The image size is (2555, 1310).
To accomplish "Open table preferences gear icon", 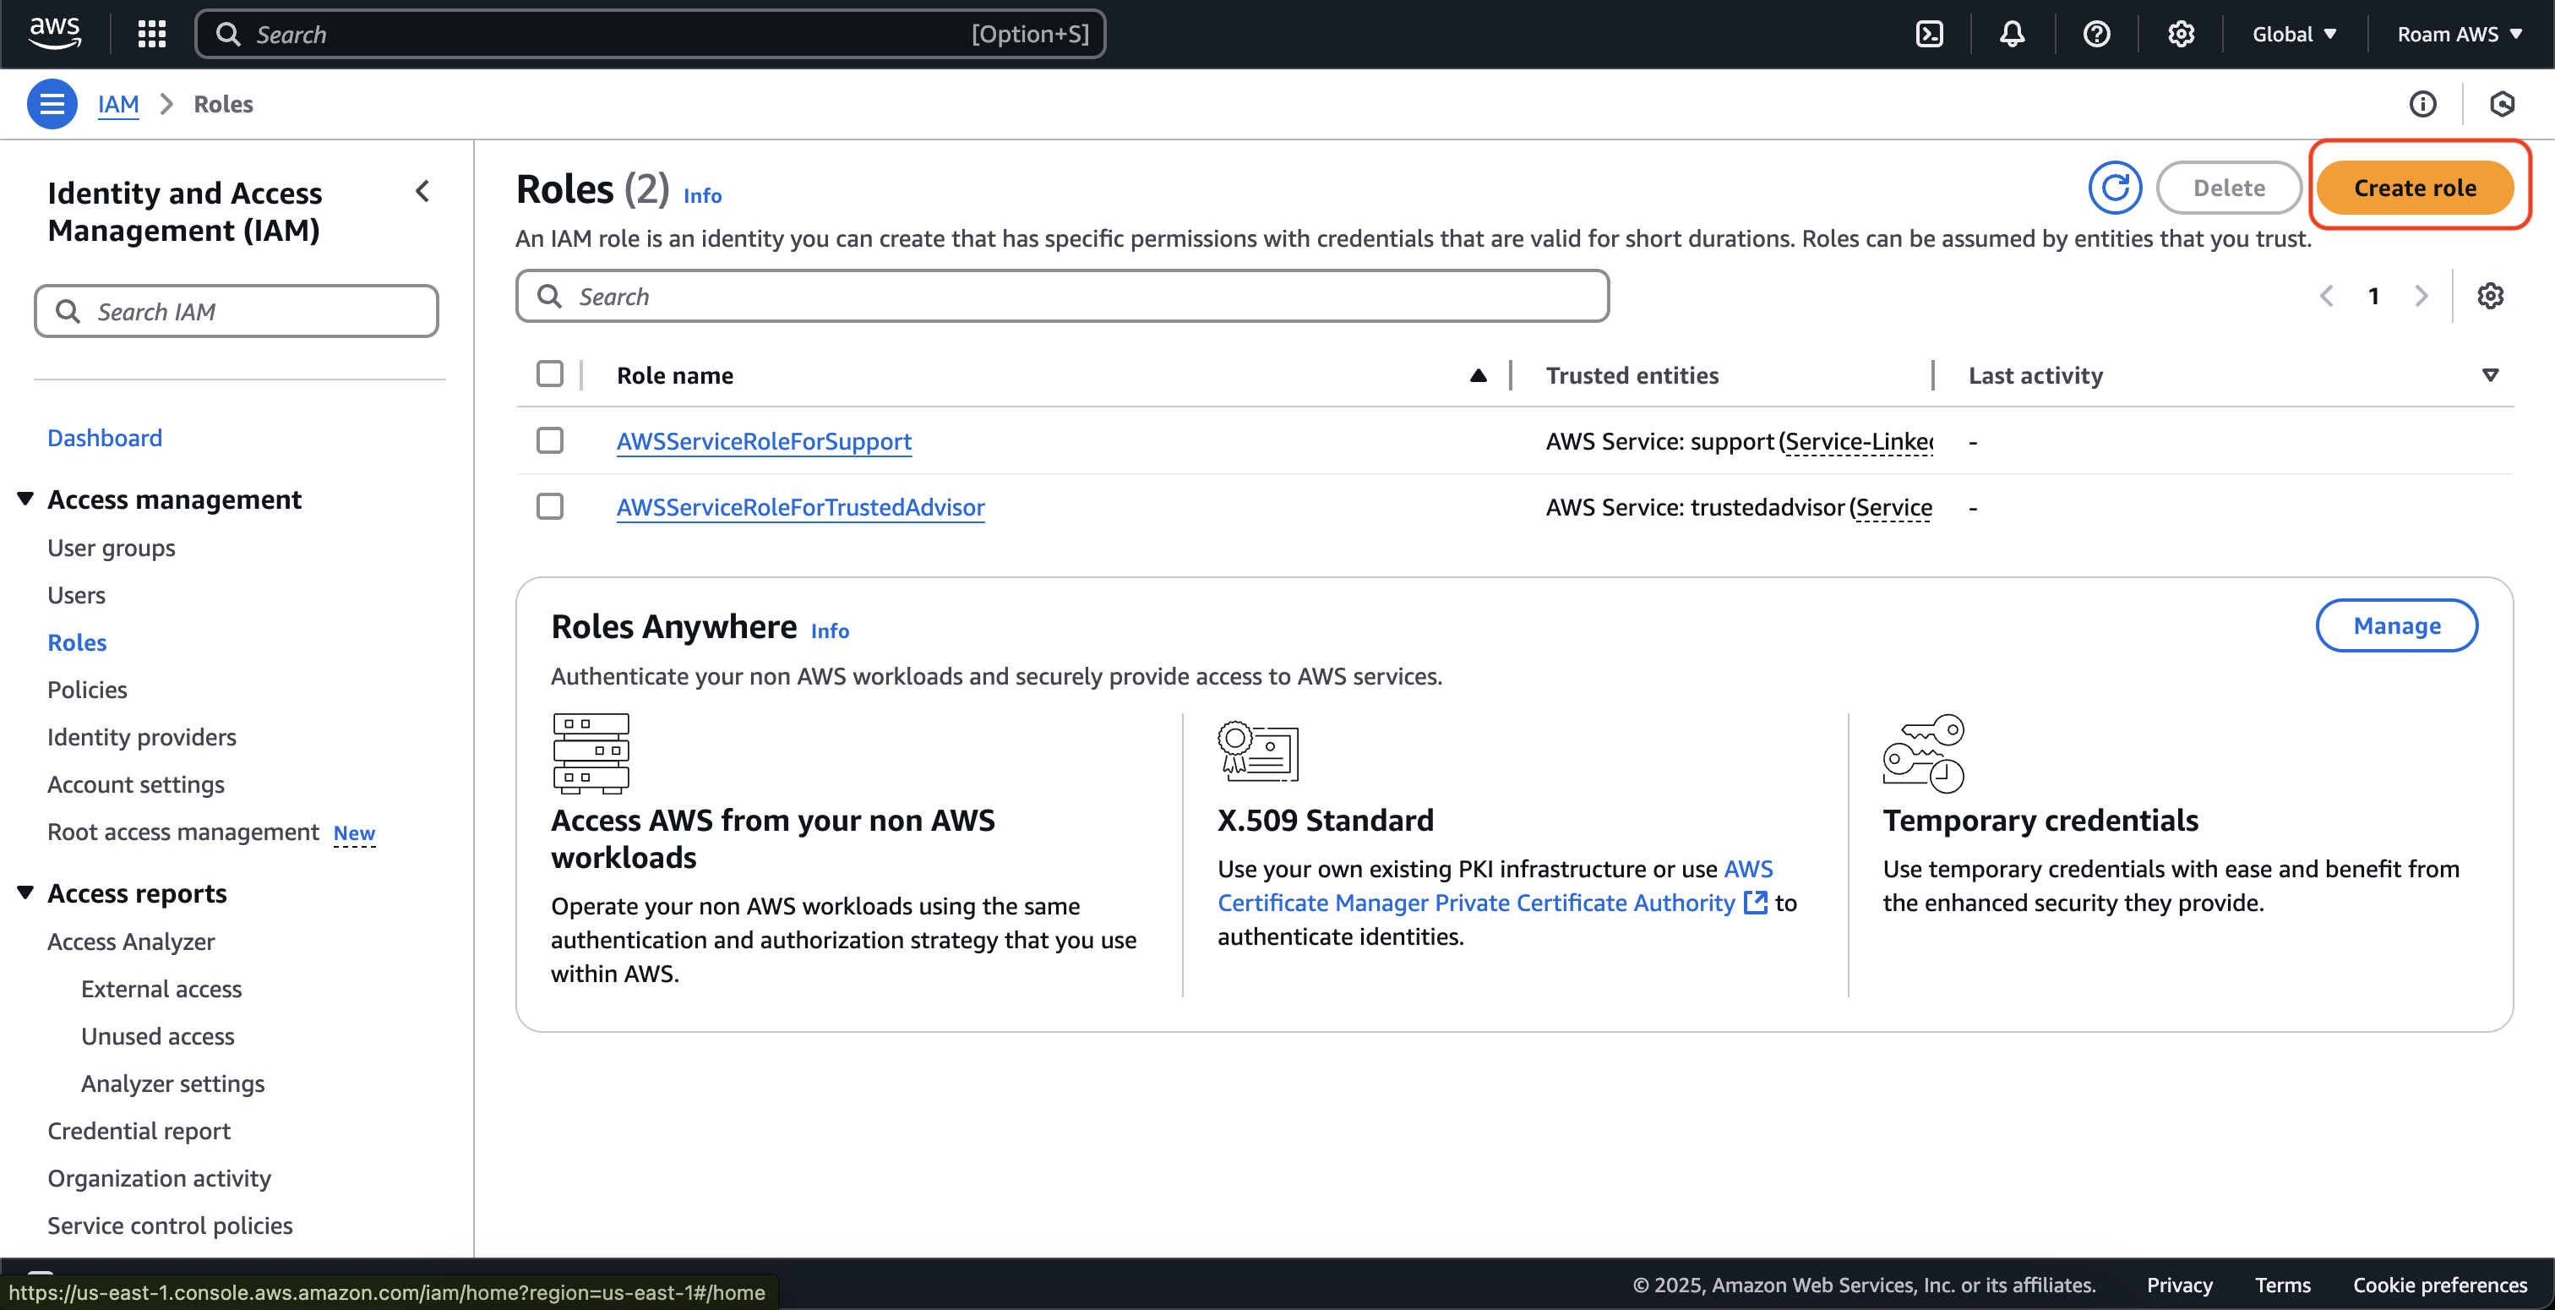I will tap(2491, 296).
